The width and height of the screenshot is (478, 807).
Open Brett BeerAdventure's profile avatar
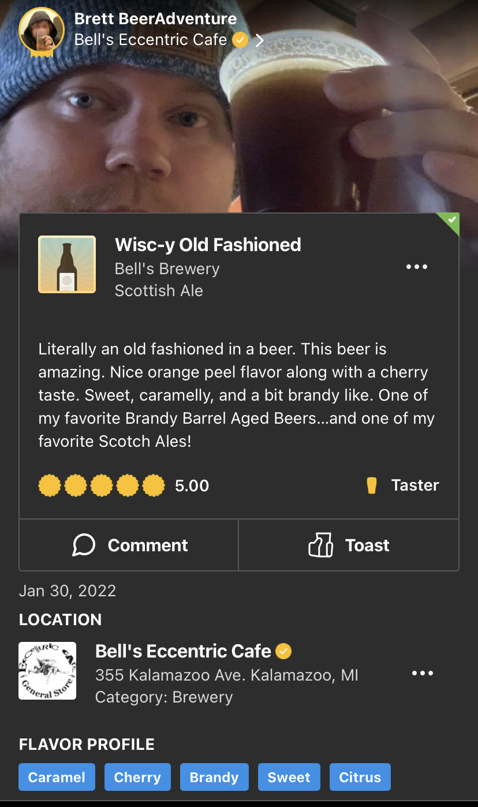click(41, 31)
